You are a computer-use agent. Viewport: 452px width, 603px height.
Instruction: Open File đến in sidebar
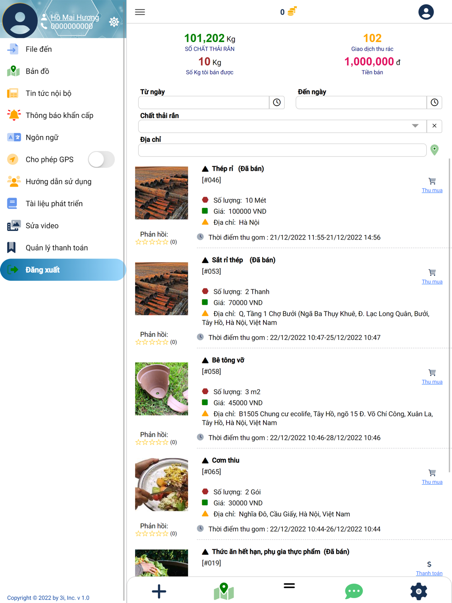point(63,49)
